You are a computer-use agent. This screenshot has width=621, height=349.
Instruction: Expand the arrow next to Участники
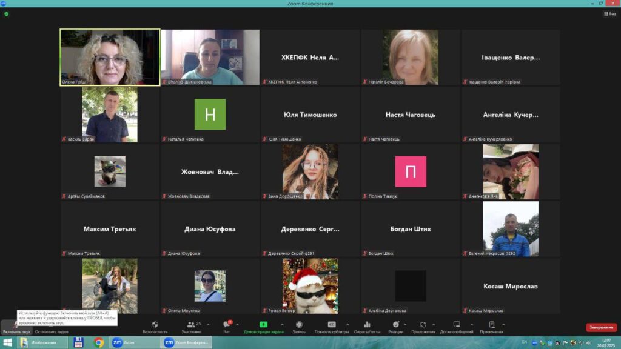click(x=208, y=325)
